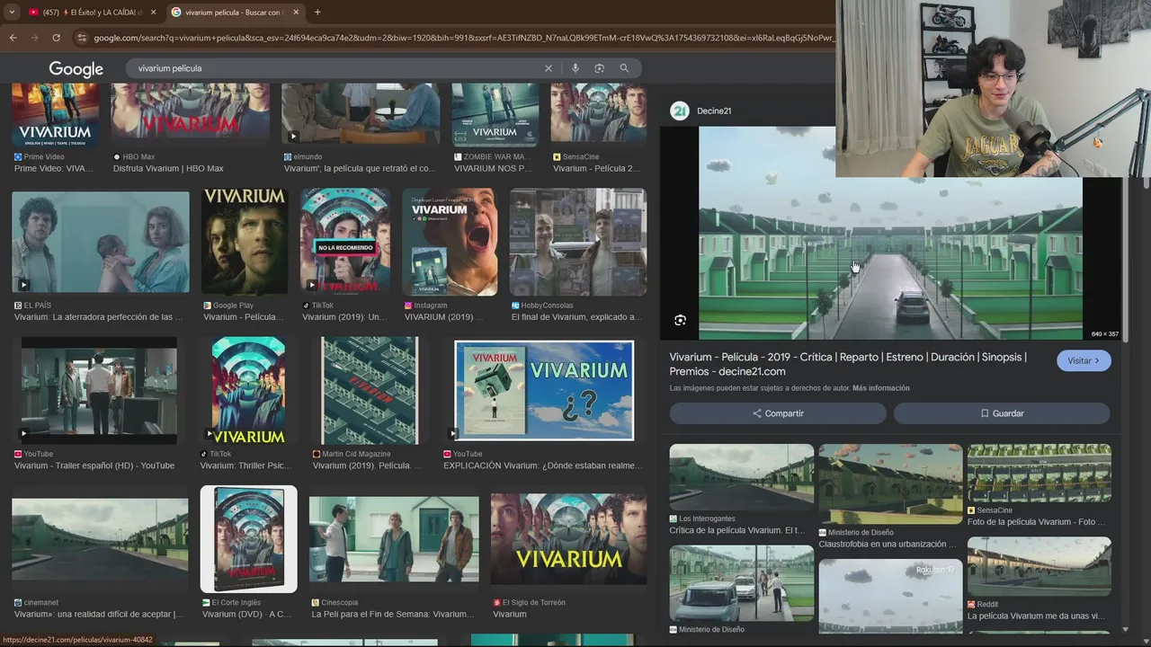
Task: Open Instagram VIVARIUM (2019) thumbnail
Action: [x=450, y=242]
